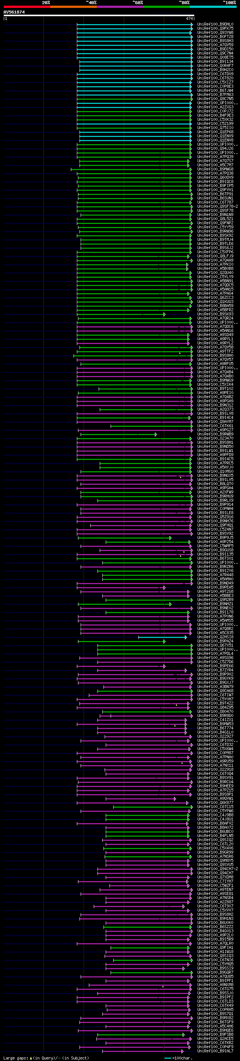This screenshot has width=240, height=1061.
Task: Select the UniRef100_B7ZYR4 label
Action: pos(215,670)
